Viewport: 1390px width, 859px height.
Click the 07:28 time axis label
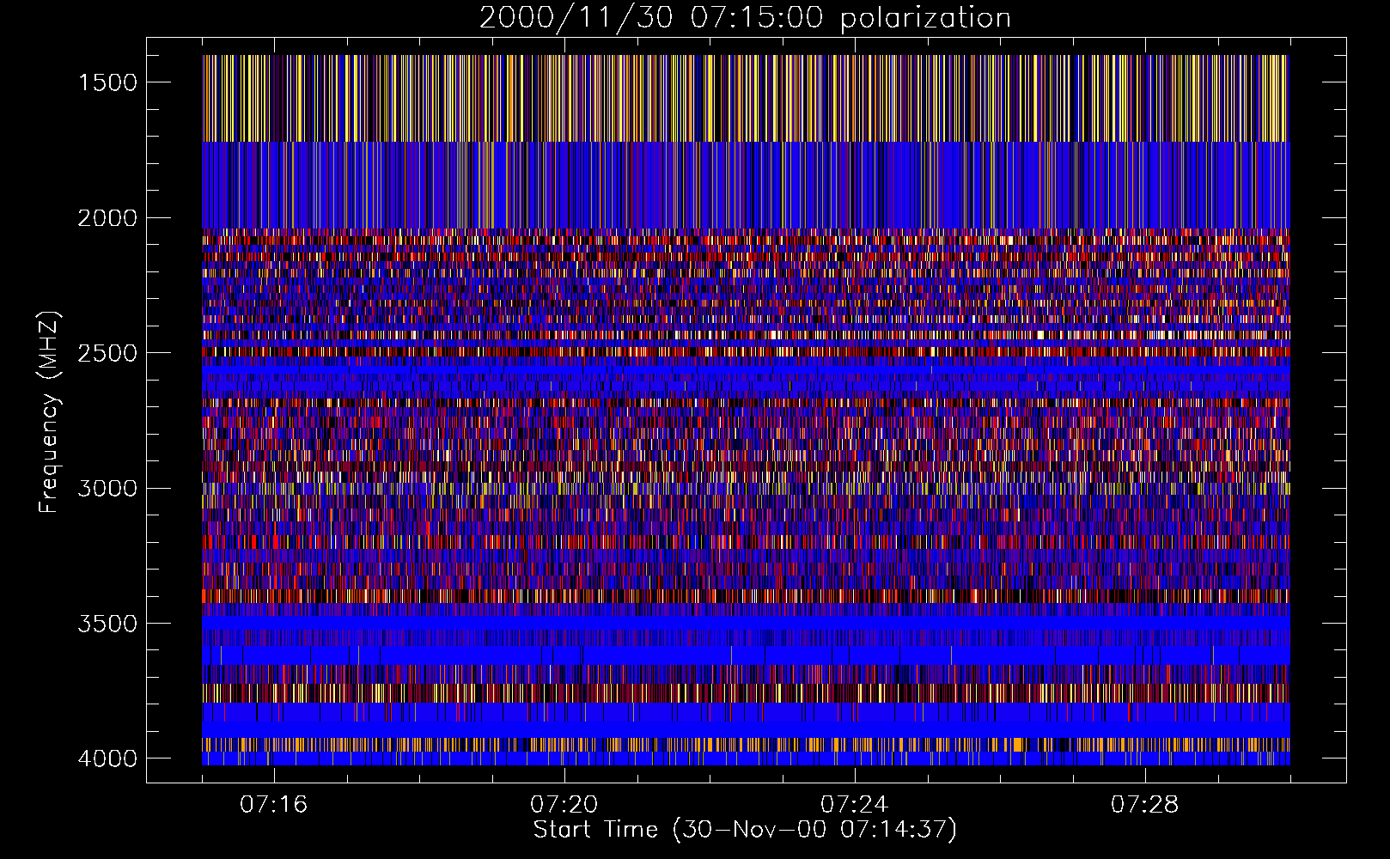(x=1145, y=805)
